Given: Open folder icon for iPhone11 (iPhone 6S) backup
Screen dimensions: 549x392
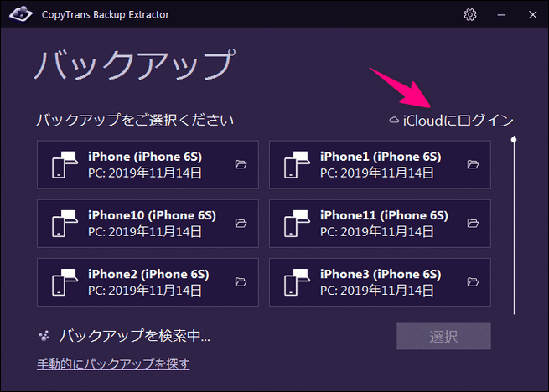Looking at the screenshot, I should tap(473, 223).
